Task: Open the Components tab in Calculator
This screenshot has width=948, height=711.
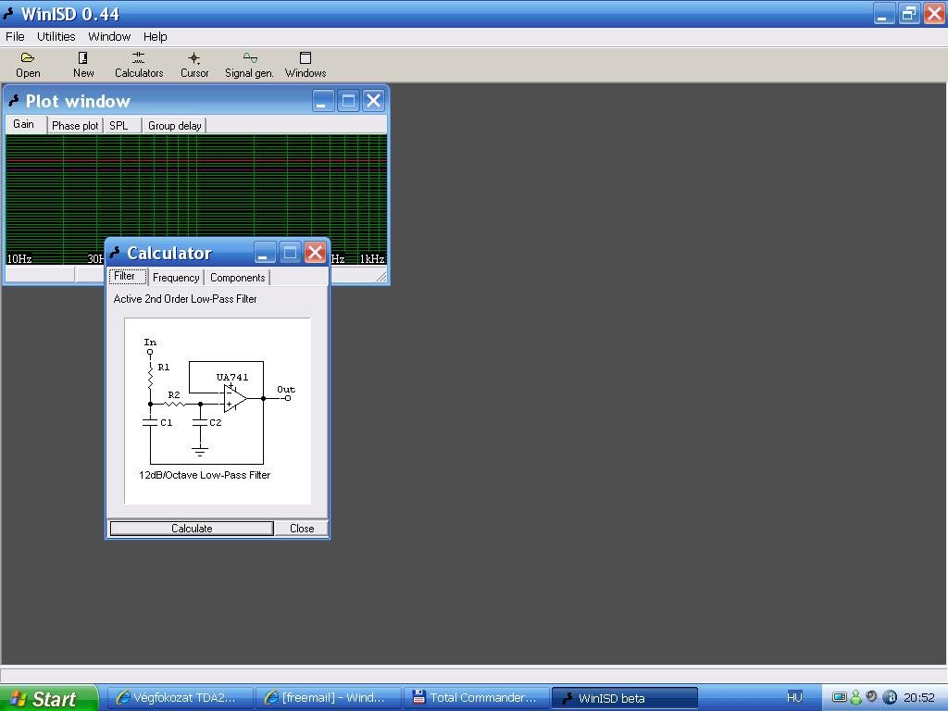Action: (x=238, y=278)
